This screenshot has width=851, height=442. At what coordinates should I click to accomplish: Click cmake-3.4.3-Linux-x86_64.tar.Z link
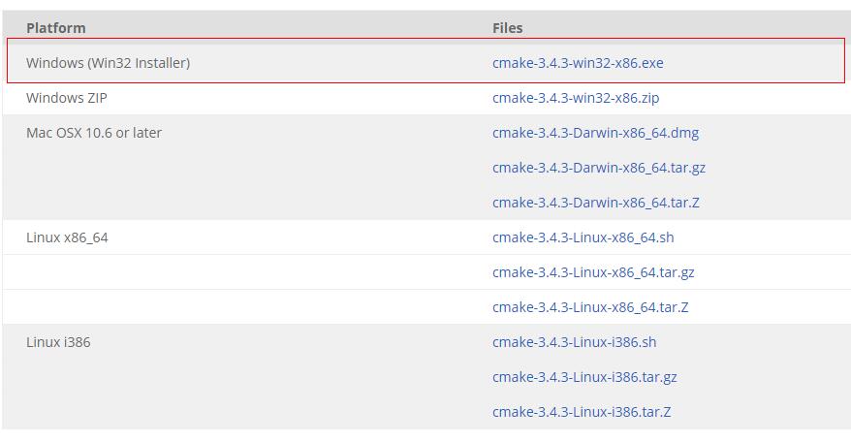click(x=590, y=307)
